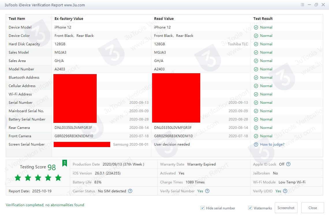
Task: Click the Normal check icon for Battery Serial Number
Action: click(256, 119)
